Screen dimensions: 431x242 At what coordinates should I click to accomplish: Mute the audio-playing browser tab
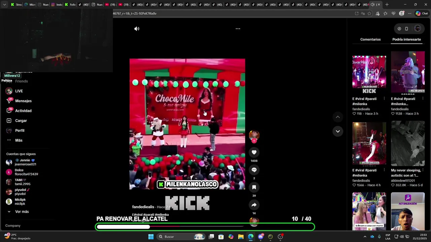click(x=372, y=5)
